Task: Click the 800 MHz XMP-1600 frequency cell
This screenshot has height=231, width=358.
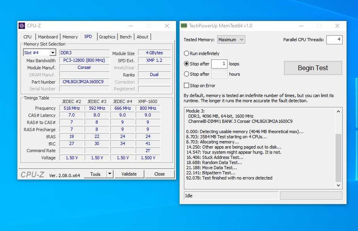Action: 148,108
